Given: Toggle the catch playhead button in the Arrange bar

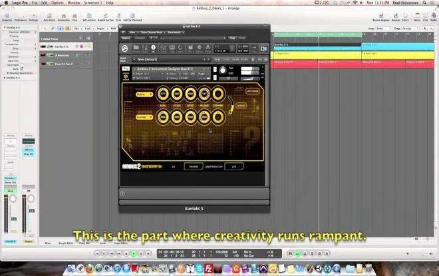Looking at the screenshot, I should click(60, 29).
